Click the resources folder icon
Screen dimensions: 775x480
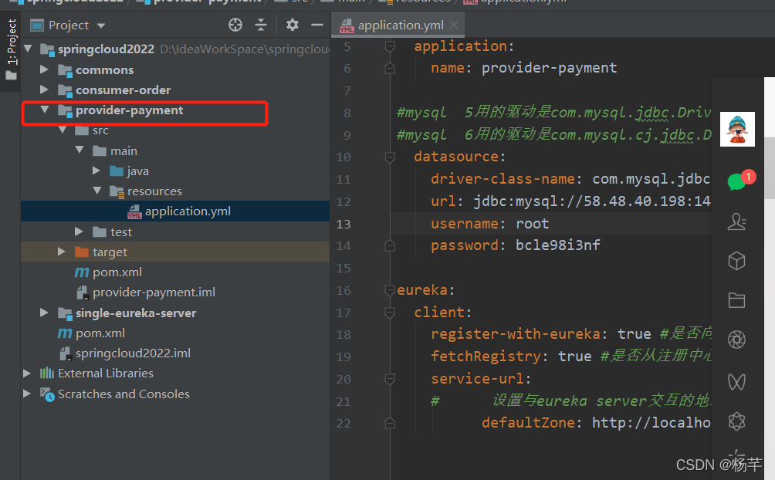117,191
